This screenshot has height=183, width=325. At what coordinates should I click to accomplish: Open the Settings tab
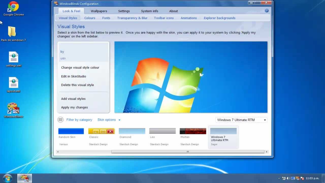(124, 11)
